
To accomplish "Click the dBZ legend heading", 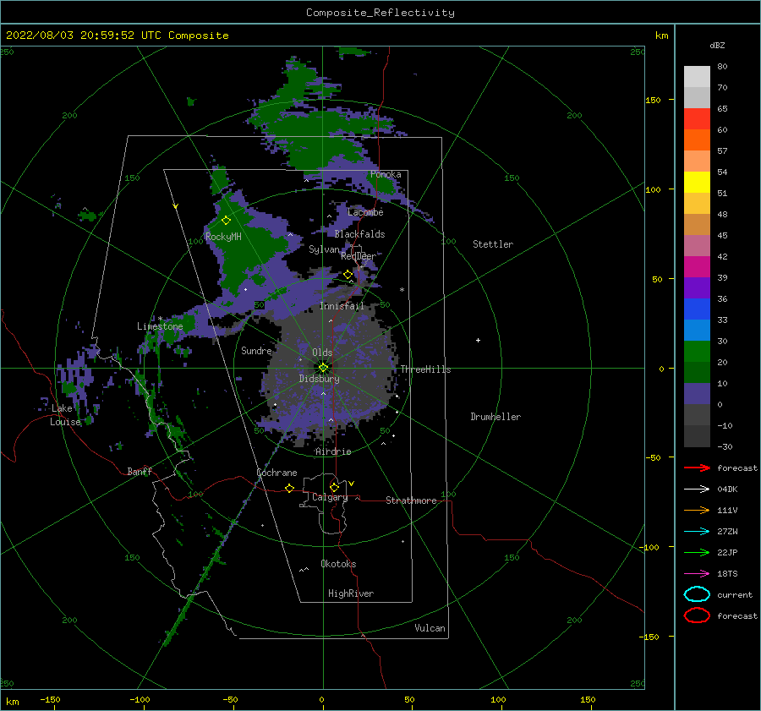I will [x=717, y=46].
